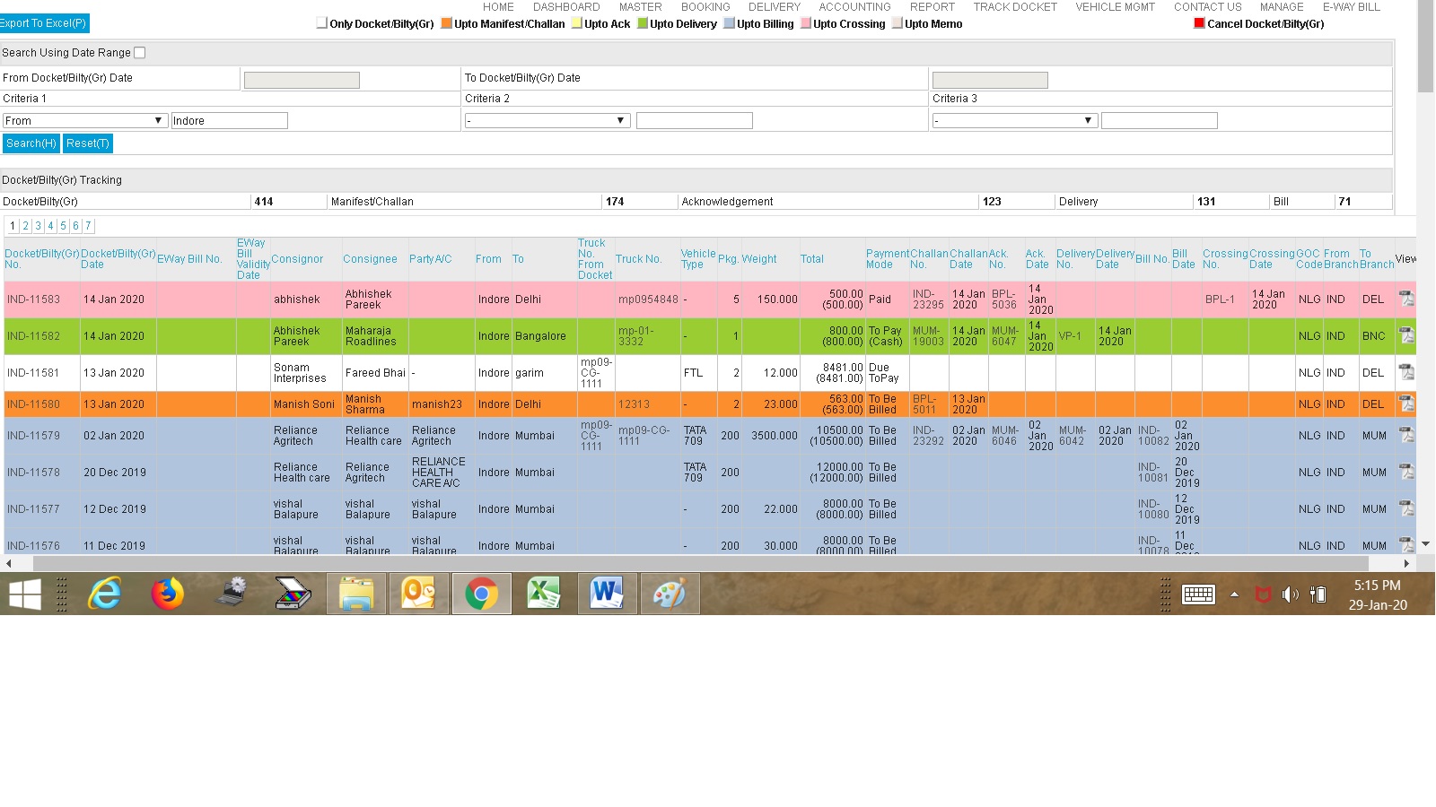Click the Search(H) button
Viewport: 1436px width, 807px height.
[31, 143]
